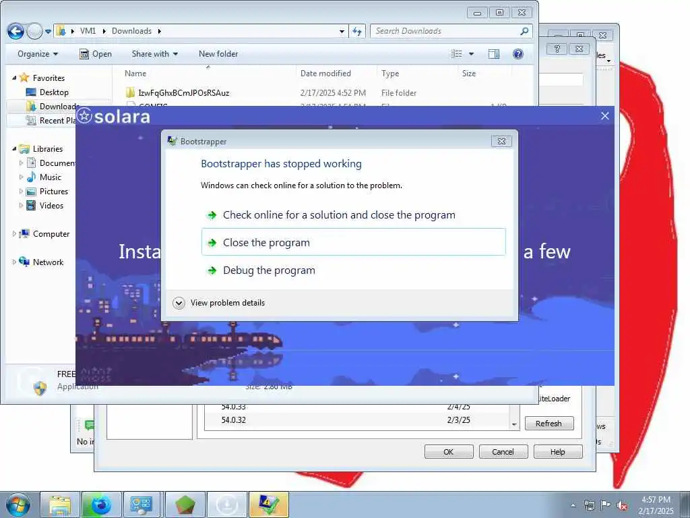Click the search magnifier icon
690x518 pixels.
[524, 31]
